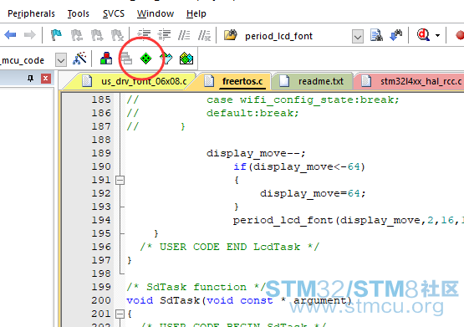
Task: Indent selected lines
Action: pyautogui.click(x=144, y=35)
